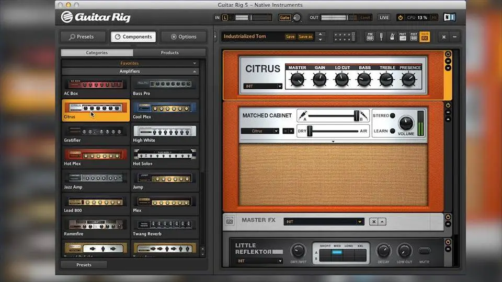This screenshot has width=502, height=282.
Task: Enable the LEARN switch on the cabinet
Action: coord(393,131)
